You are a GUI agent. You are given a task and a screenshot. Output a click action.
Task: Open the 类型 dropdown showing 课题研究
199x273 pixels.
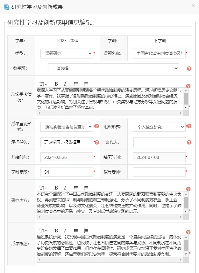pyautogui.click(x=67, y=53)
